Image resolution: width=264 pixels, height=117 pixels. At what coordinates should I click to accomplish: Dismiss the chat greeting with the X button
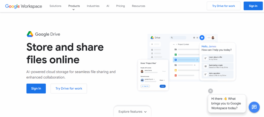pyautogui.click(x=210, y=91)
